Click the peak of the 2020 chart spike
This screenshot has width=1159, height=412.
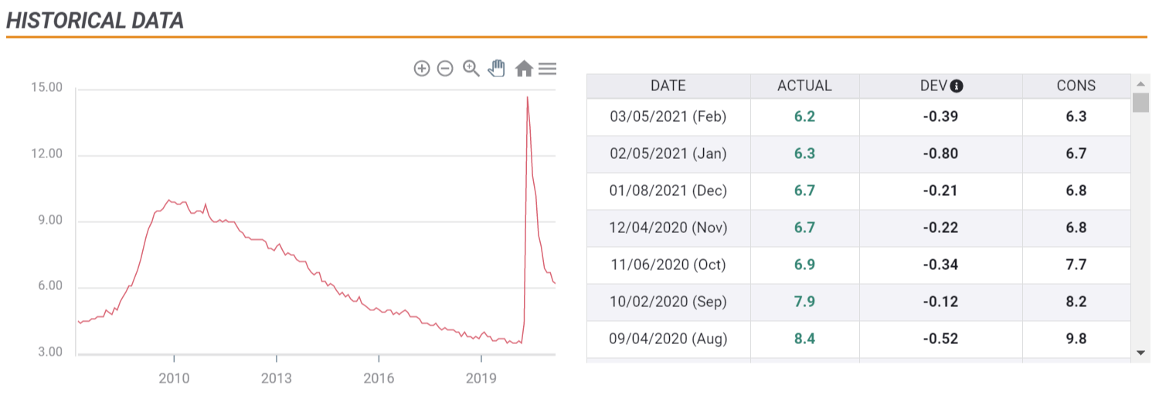pyautogui.click(x=528, y=97)
